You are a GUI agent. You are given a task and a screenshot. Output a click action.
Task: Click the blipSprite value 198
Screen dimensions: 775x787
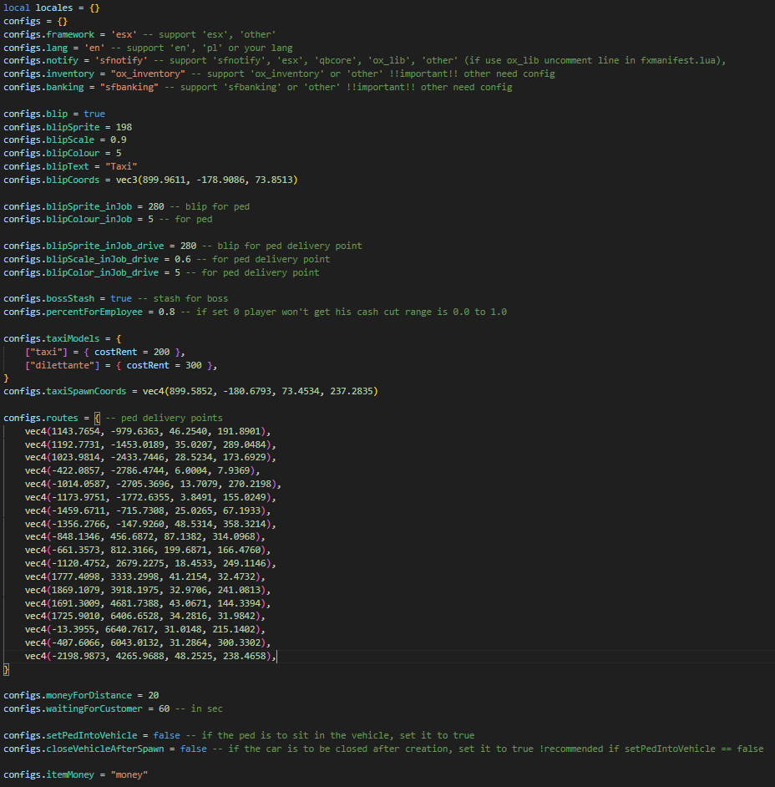(124, 127)
